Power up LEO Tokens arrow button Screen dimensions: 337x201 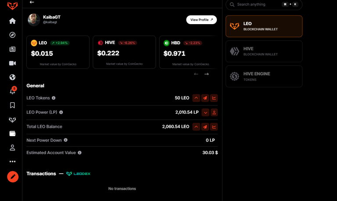click(x=196, y=98)
